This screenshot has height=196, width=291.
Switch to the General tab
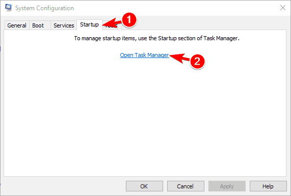(x=17, y=25)
